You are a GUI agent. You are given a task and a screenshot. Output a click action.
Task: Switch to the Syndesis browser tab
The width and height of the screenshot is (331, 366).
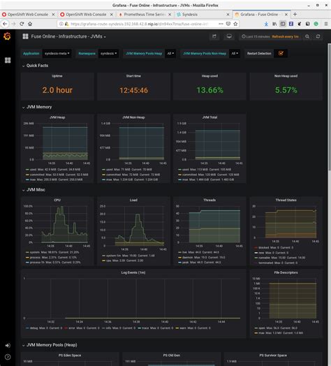pyautogui.click(x=203, y=15)
